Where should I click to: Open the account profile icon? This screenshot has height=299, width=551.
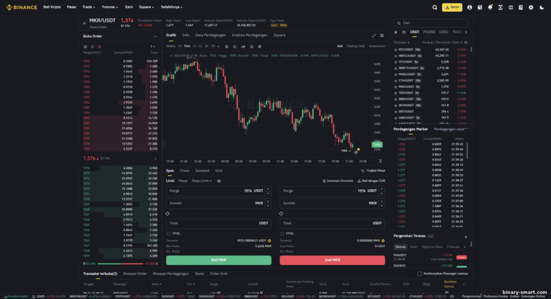pos(469,7)
